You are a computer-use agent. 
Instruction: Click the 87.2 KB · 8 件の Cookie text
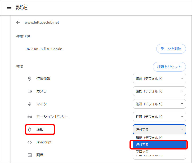click(44, 49)
